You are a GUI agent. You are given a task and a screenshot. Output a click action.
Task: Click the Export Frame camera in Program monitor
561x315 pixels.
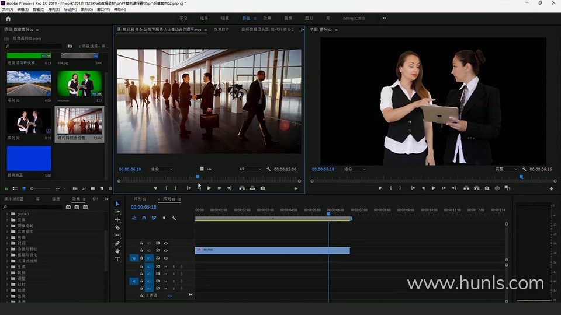pos(487,188)
